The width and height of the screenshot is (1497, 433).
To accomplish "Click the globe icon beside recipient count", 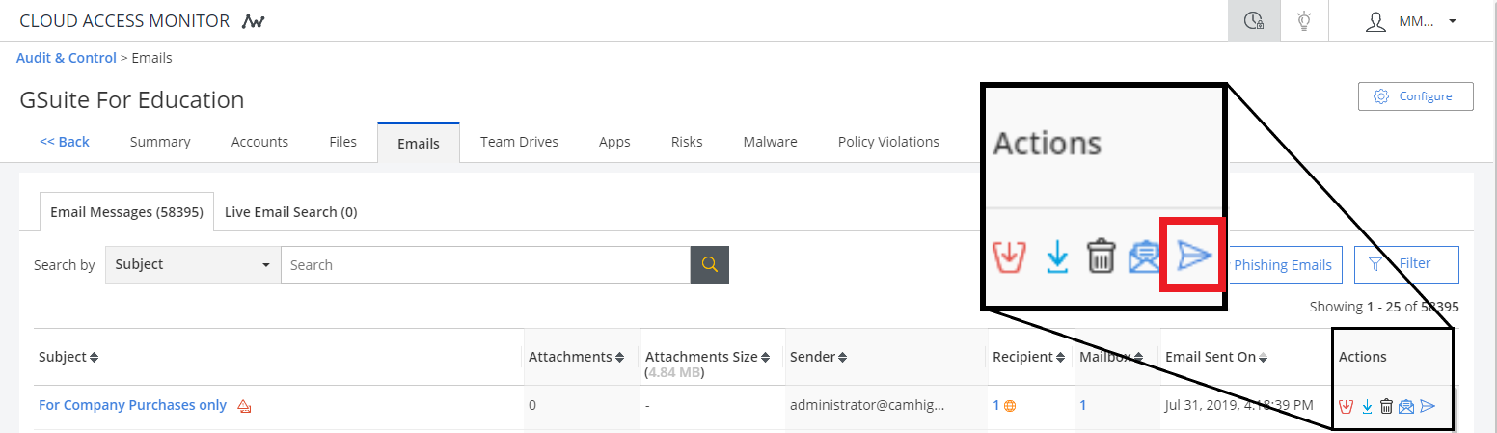I will (x=1010, y=406).
